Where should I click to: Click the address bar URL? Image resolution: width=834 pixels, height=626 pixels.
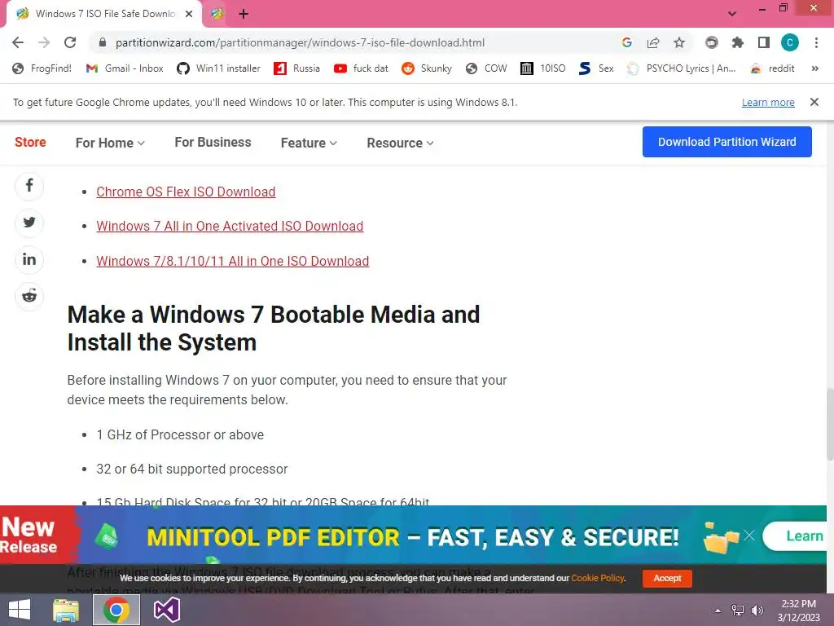click(300, 42)
